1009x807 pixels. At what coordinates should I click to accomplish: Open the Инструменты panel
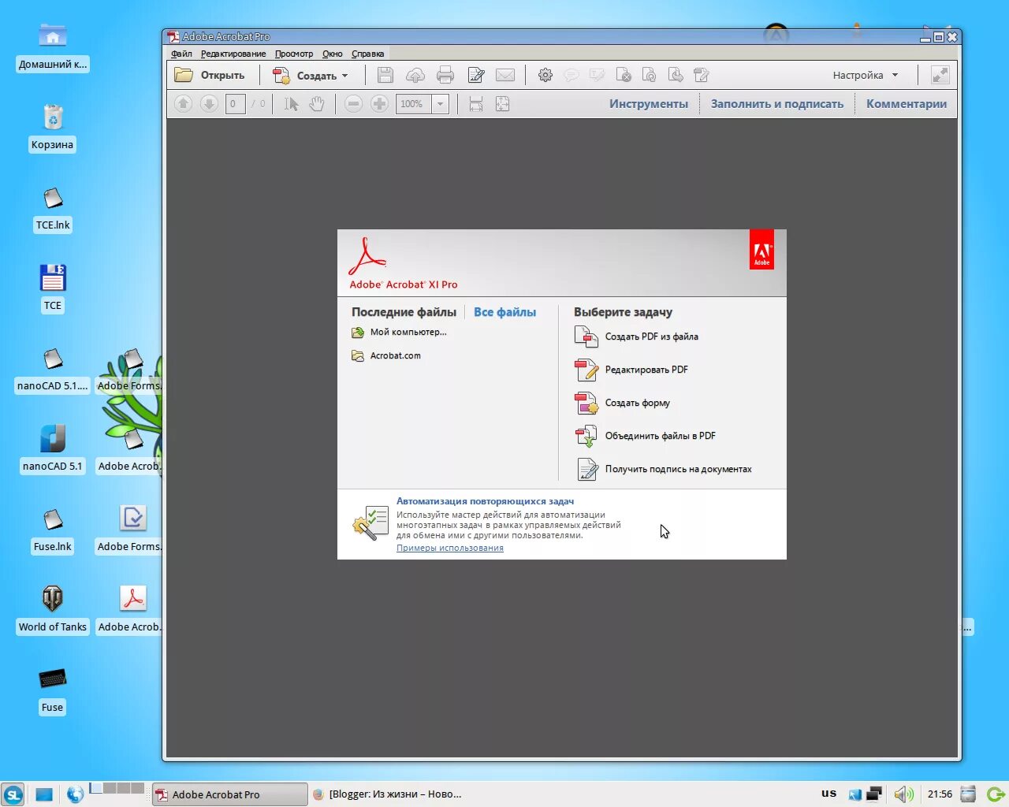[x=649, y=104]
